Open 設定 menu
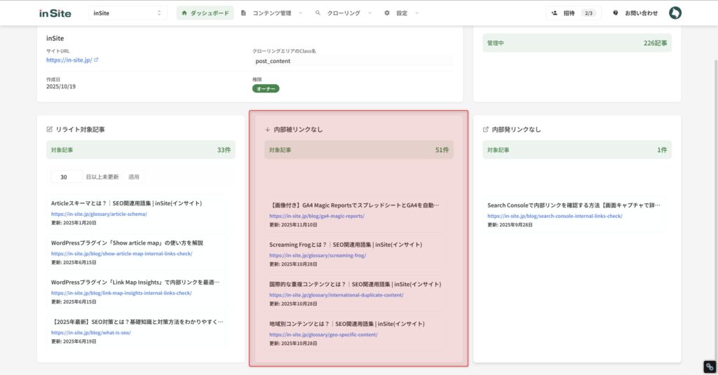Image resolution: width=718 pixels, height=375 pixels. 402,13
